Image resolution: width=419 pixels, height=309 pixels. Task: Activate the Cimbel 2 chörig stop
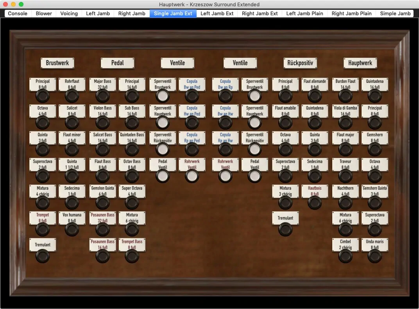[346, 256]
